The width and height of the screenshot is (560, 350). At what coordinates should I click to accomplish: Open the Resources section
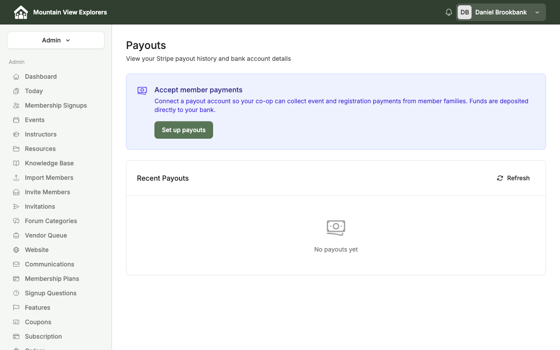(x=40, y=149)
